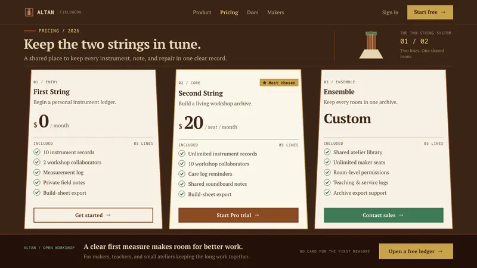
Task: Click 'Care log reminders' feature text
Action: point(210,174)
